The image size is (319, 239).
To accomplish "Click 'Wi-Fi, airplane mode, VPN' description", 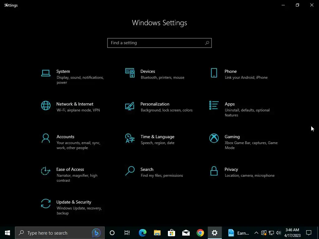I will click(78, 110).
